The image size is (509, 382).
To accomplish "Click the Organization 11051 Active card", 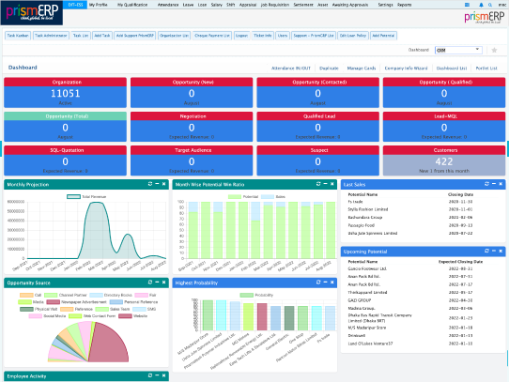I will pyautogui.click(x=65, y=93).
